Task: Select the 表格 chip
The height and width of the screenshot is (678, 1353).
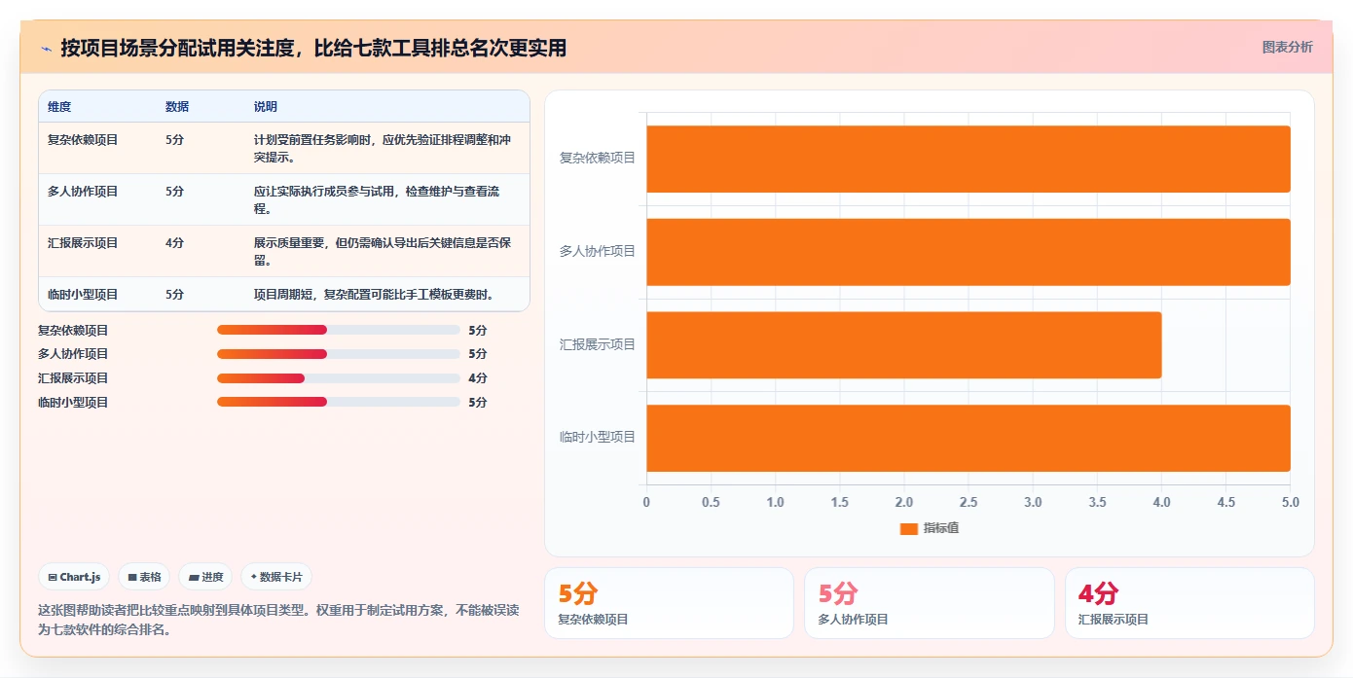Action: [x=144, y=577]
